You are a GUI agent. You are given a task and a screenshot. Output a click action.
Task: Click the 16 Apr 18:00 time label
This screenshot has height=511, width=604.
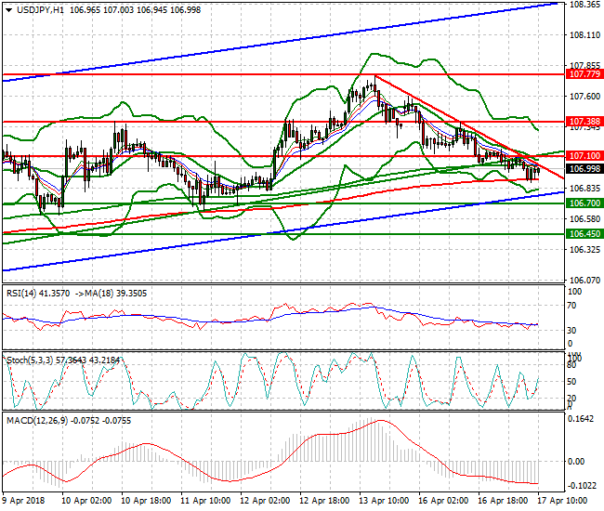503,501
